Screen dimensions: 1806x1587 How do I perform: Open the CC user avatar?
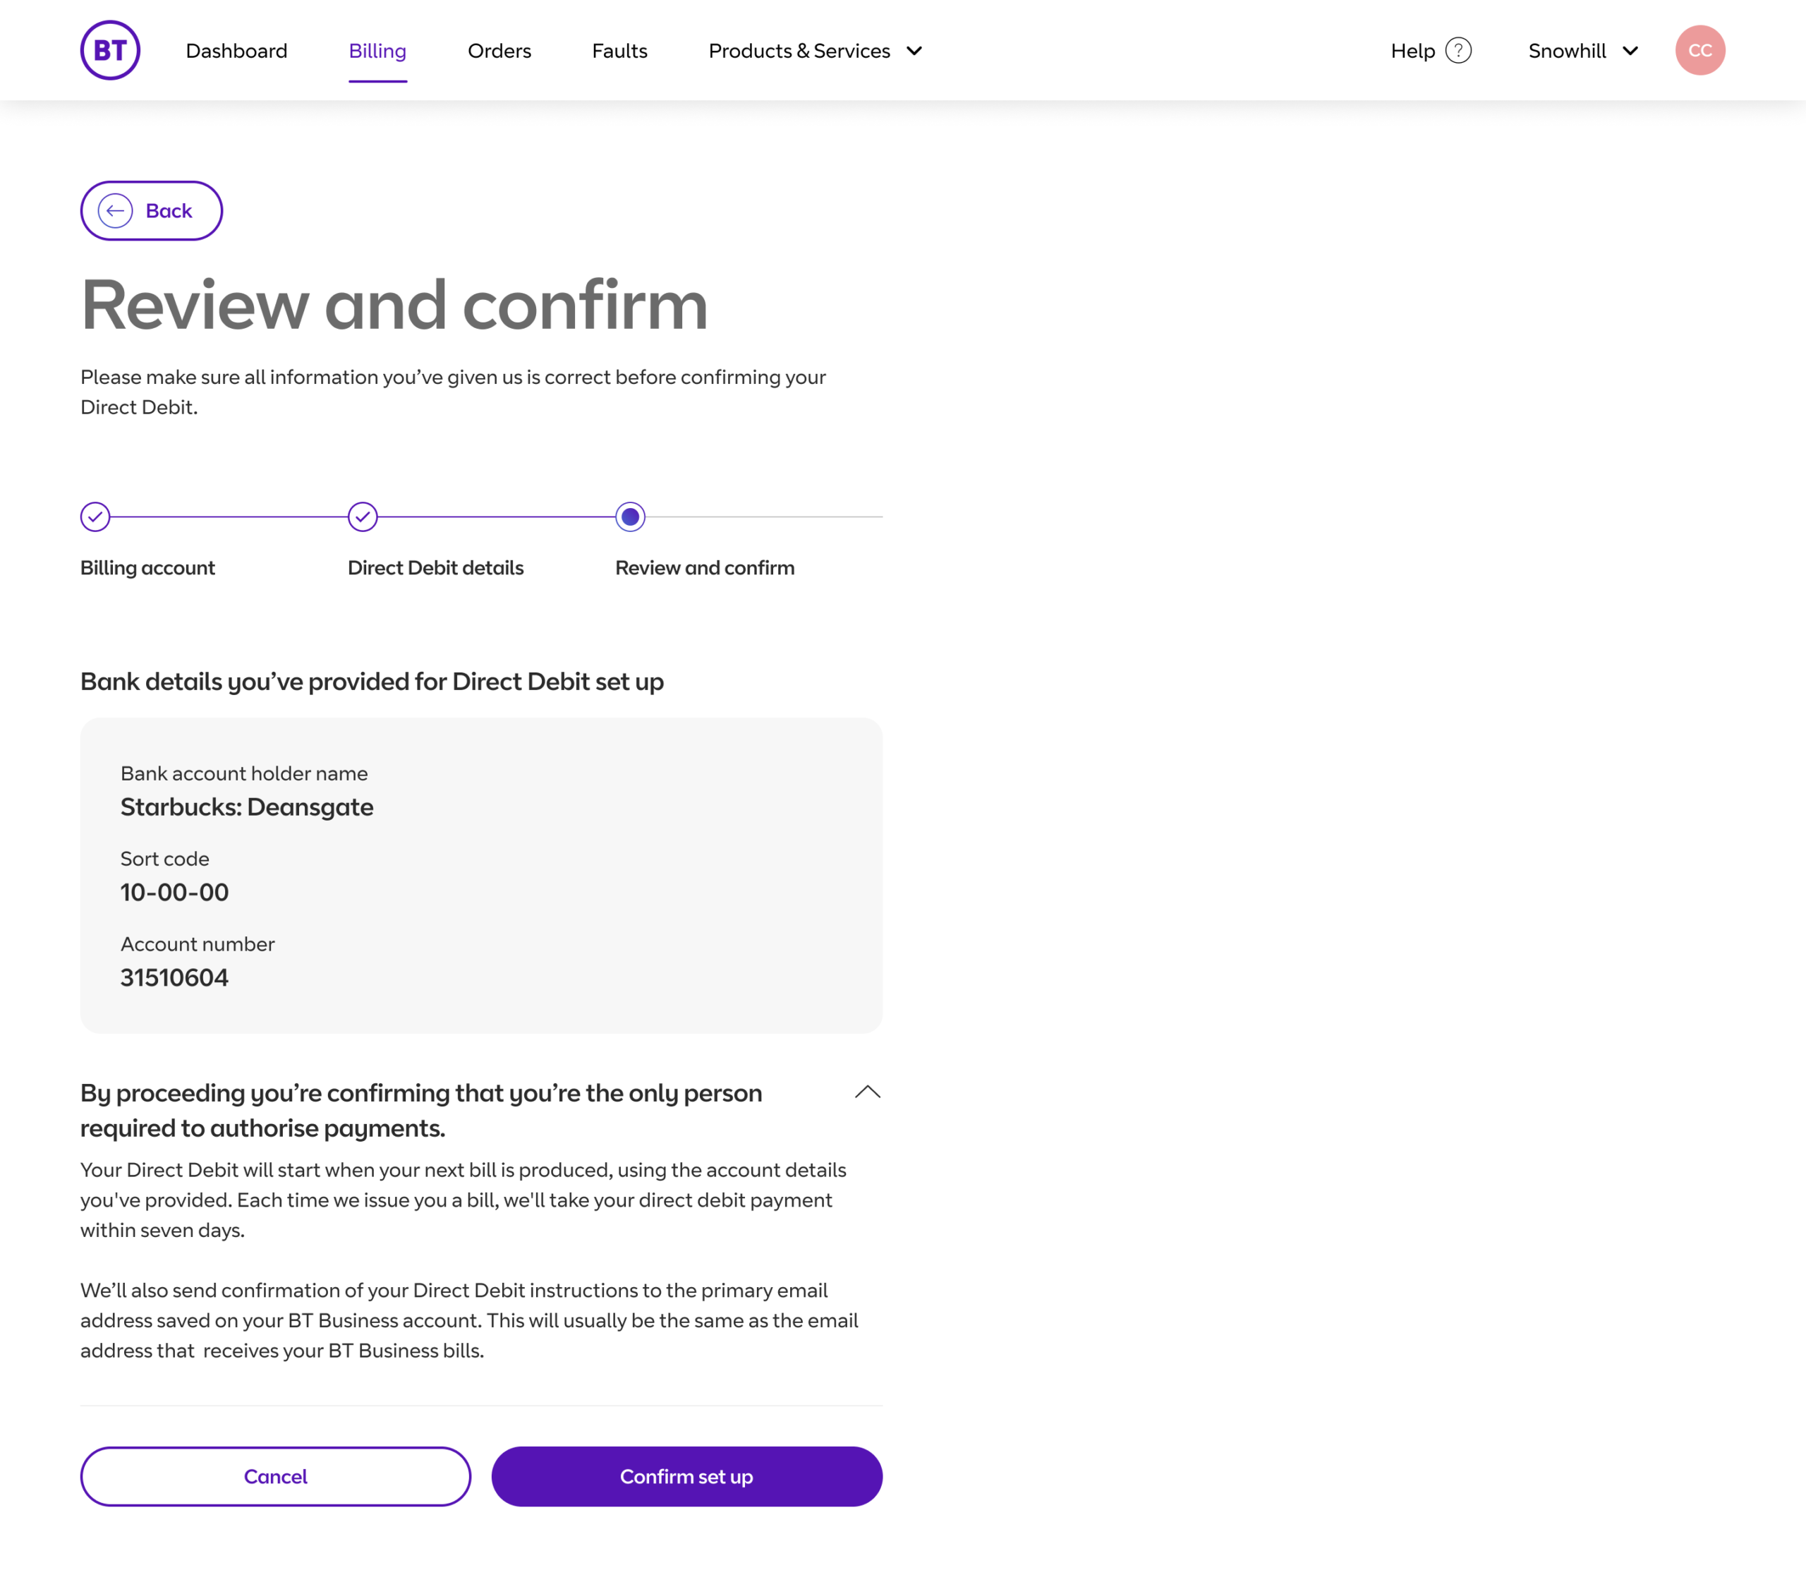coord(1699,50)
